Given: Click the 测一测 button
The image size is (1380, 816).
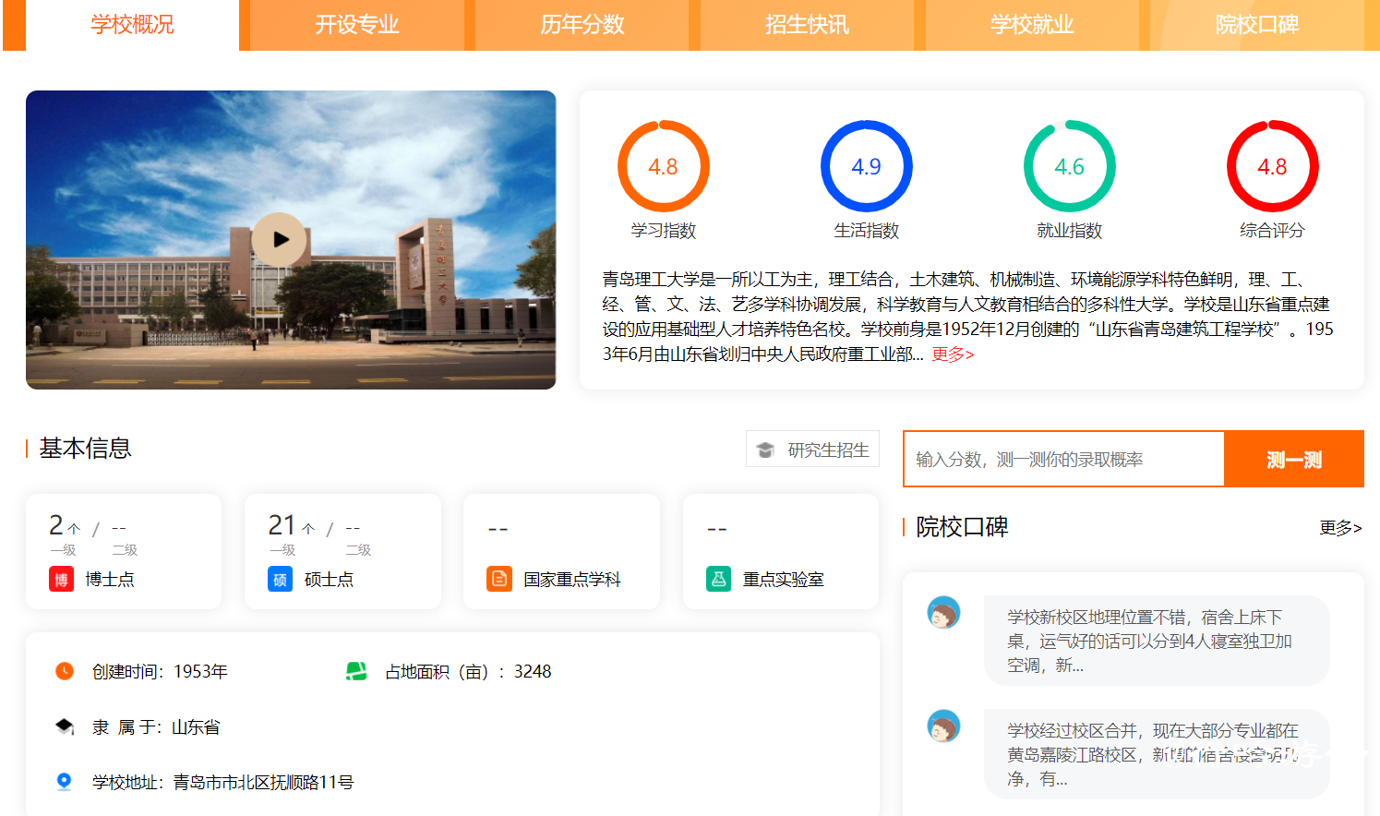Looking at the screenshot, I should coord(1294,459).
